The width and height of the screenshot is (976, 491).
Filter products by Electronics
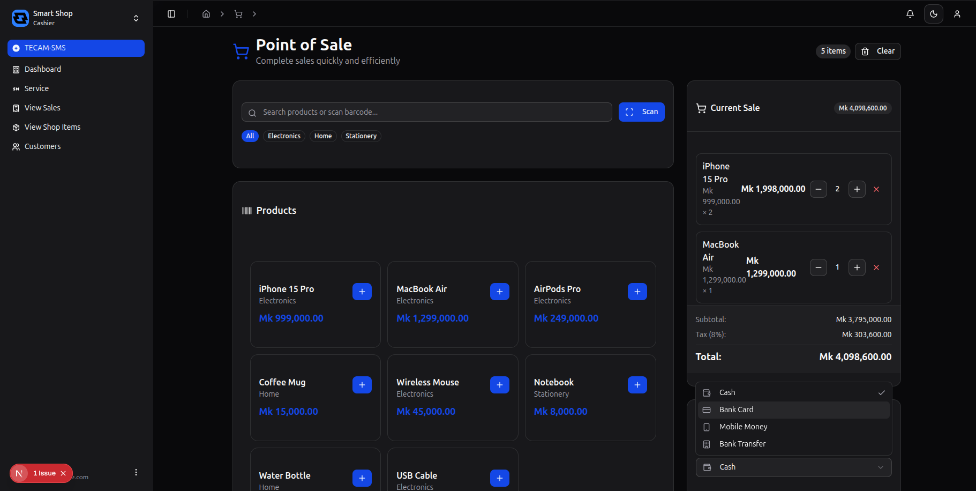click(x=284, y=136)
